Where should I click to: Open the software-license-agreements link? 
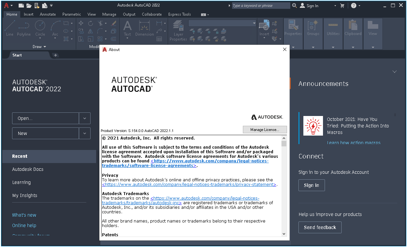pos(185,163)
